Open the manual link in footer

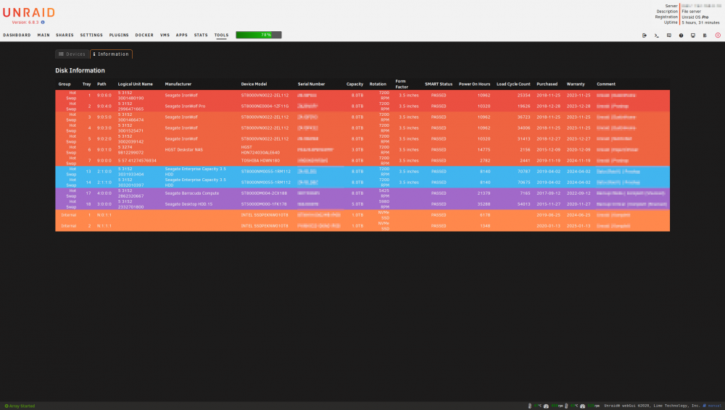(x=712, y=406)
